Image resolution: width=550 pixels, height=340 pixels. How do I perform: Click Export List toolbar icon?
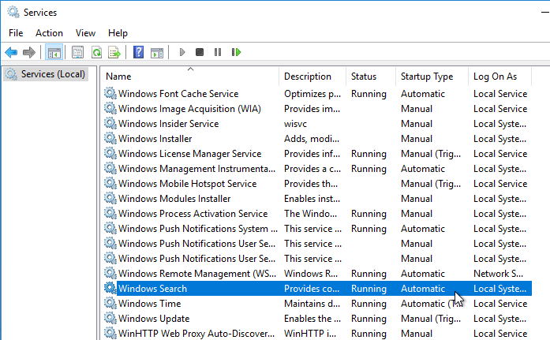pyautogui.click(x=114, y=53)
